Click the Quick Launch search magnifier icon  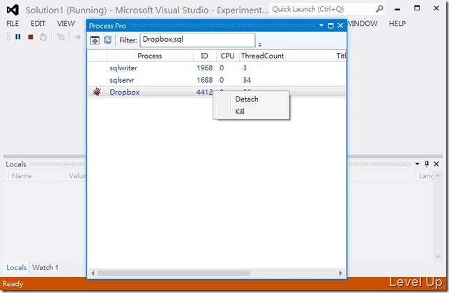[x=379, y=9]
